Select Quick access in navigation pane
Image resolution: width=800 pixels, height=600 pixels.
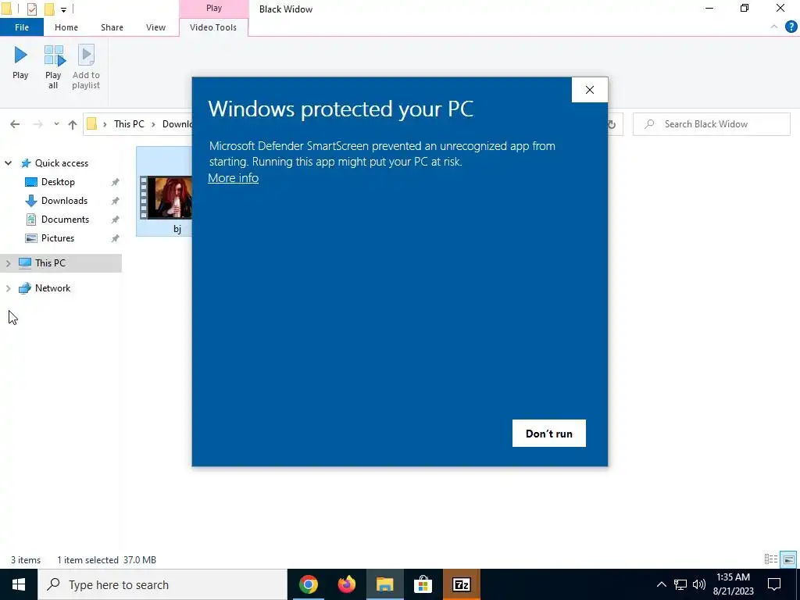(x=61, y=163)
